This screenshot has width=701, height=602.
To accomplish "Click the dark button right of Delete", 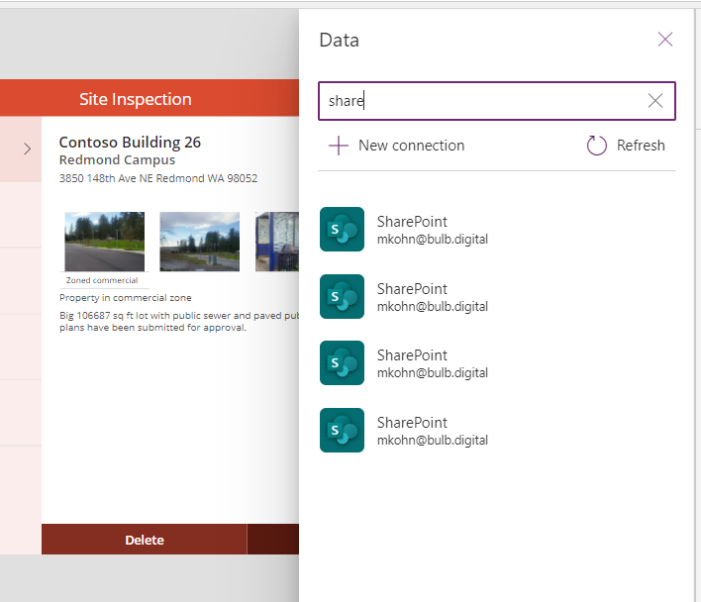I will click(x=273, y=540).
